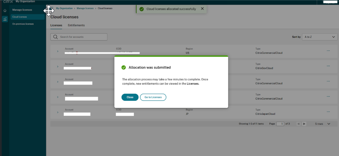Click Allocation was submitted dialog title
Screen dimensions: 339x156
[x=150, y=67]
